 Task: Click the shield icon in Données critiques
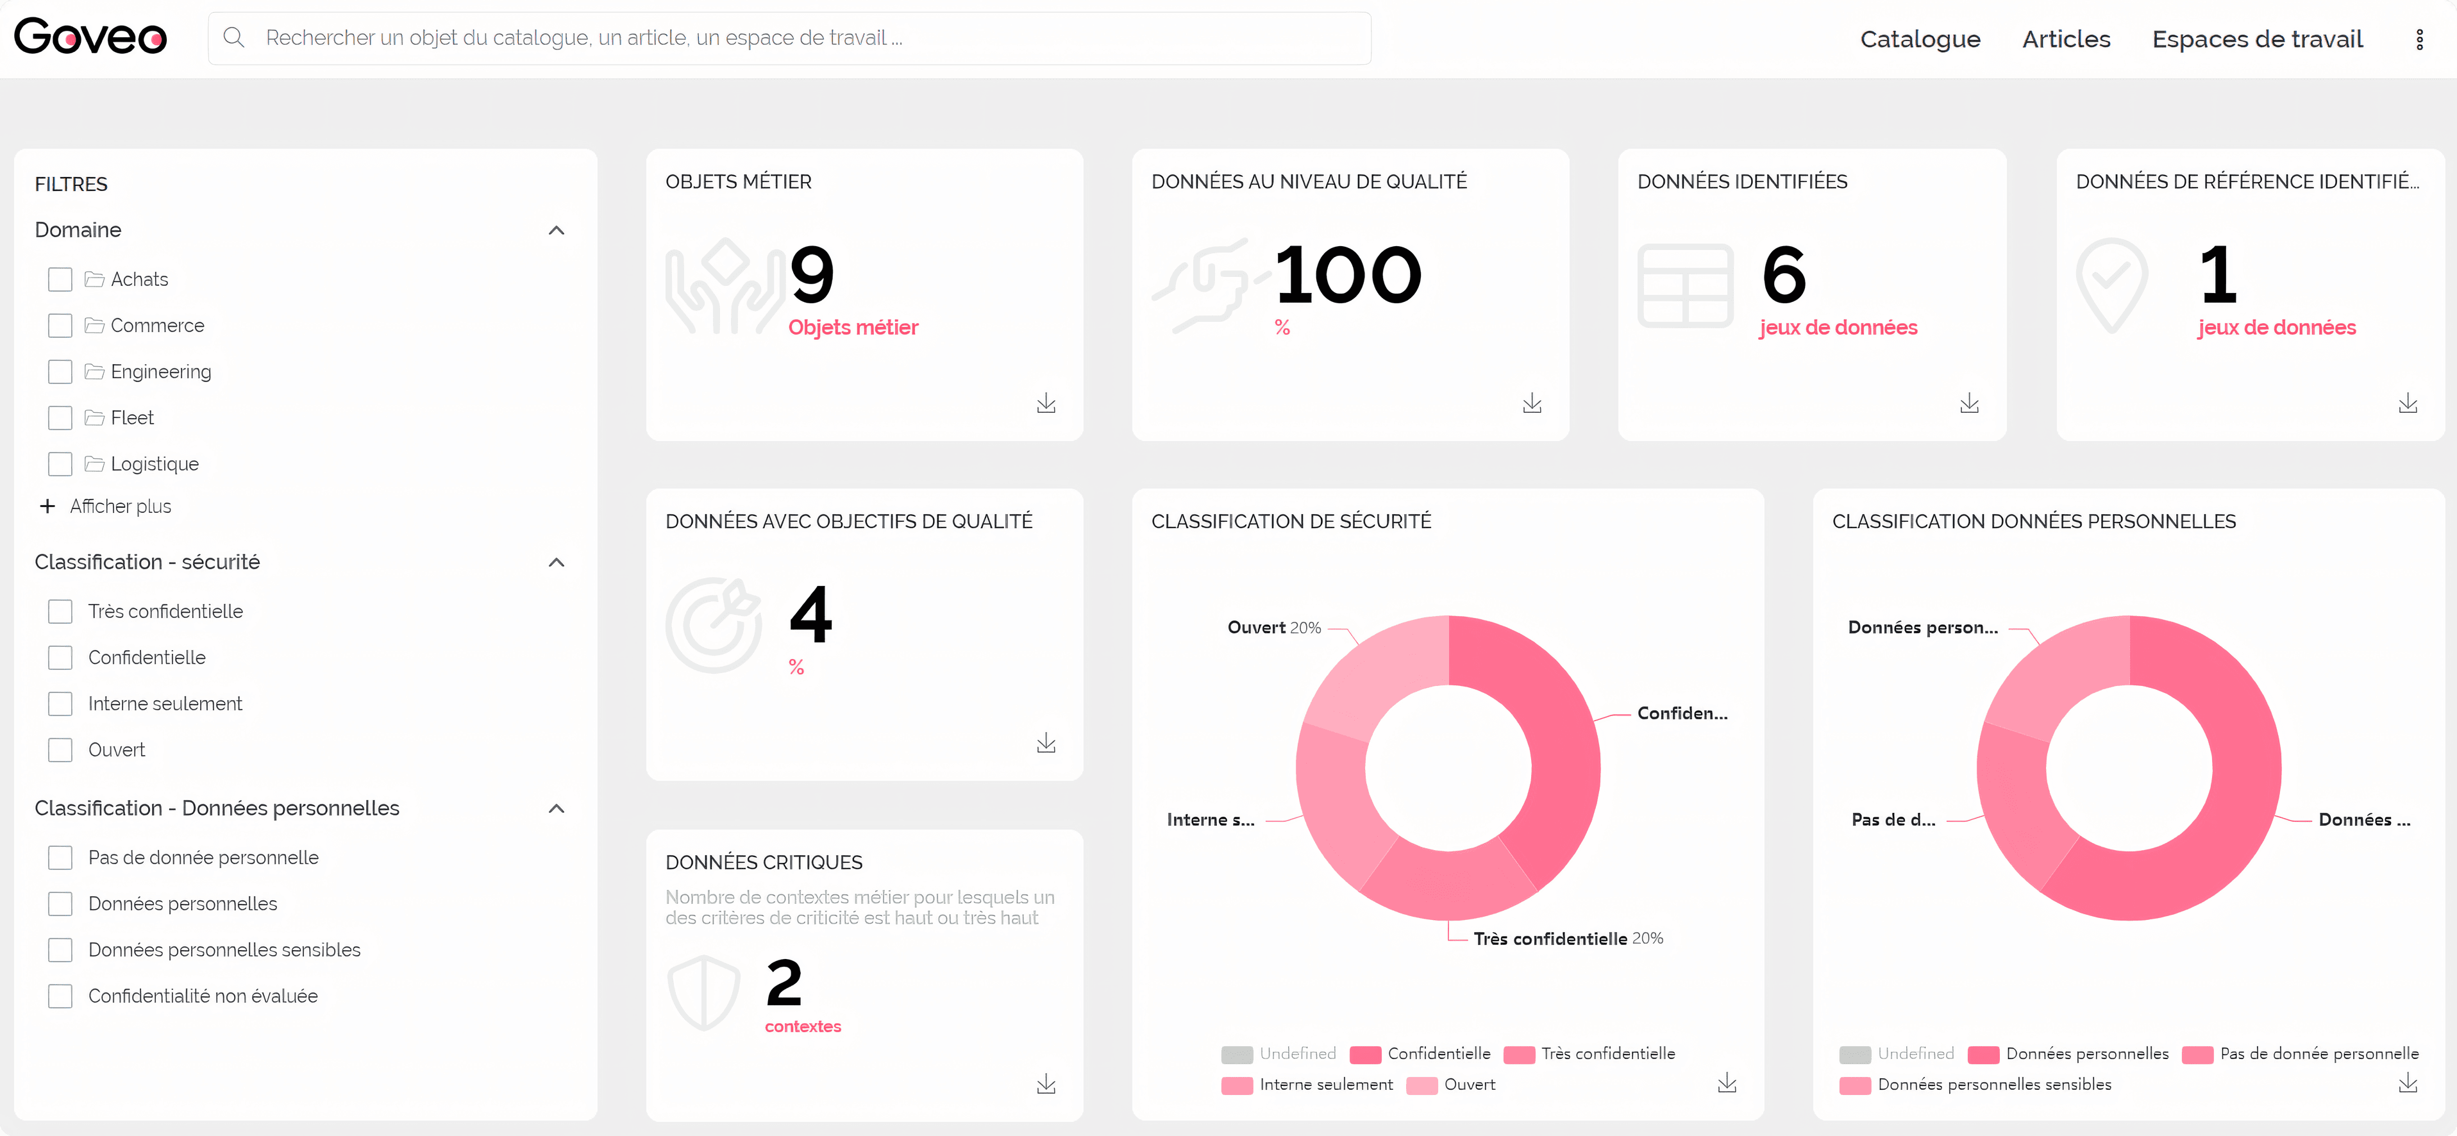704,992
